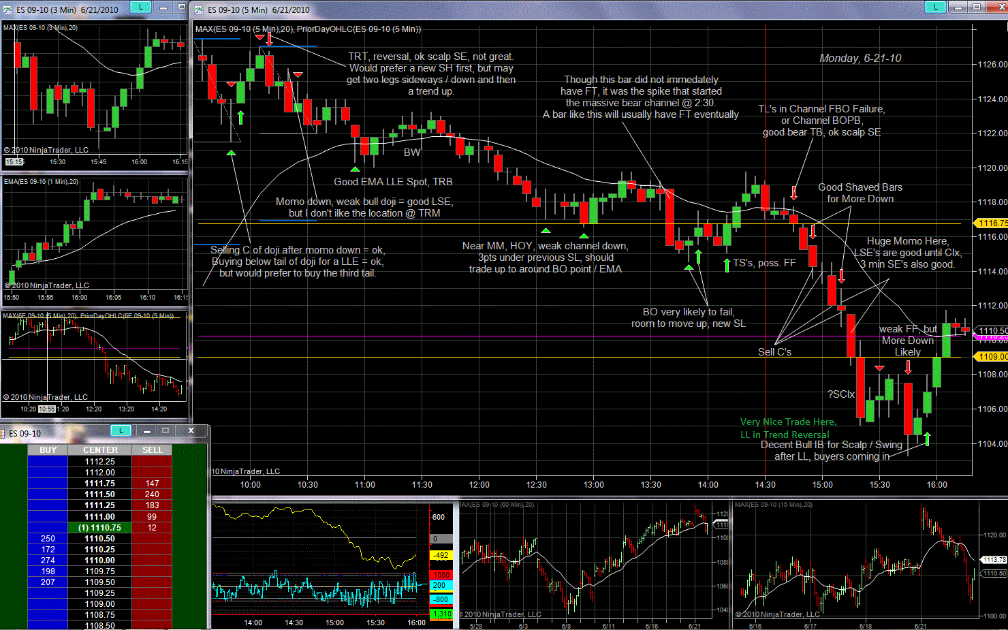Click the yellow -492 label in the volume panel
The height and width of the screenshot is (630, 1008).
(x=441, y=556)
